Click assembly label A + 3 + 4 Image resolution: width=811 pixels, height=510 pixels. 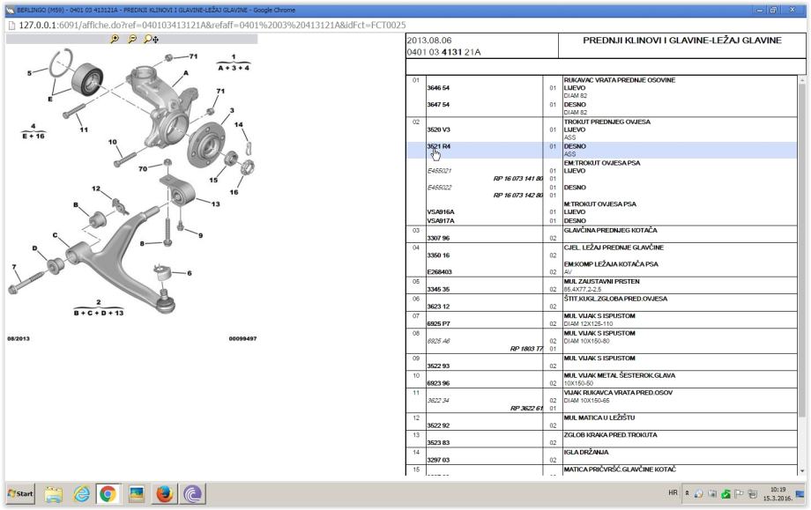[x=234, y=68]
